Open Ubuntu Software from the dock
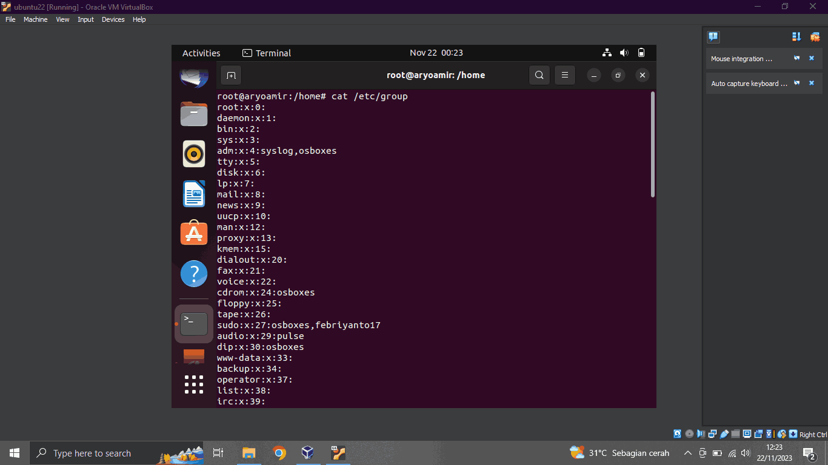This screenshot has width=828, height=465. pyautogui.click(x=194, y=234)
